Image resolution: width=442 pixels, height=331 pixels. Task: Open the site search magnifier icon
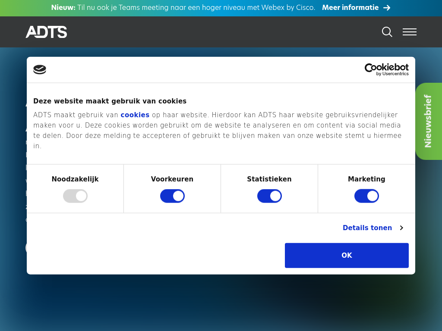(x=387, y=32)
